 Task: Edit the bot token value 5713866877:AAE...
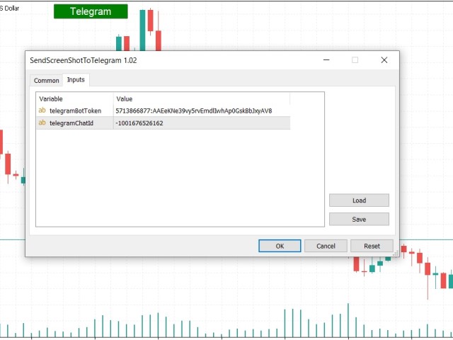click(x=193, y=110)
